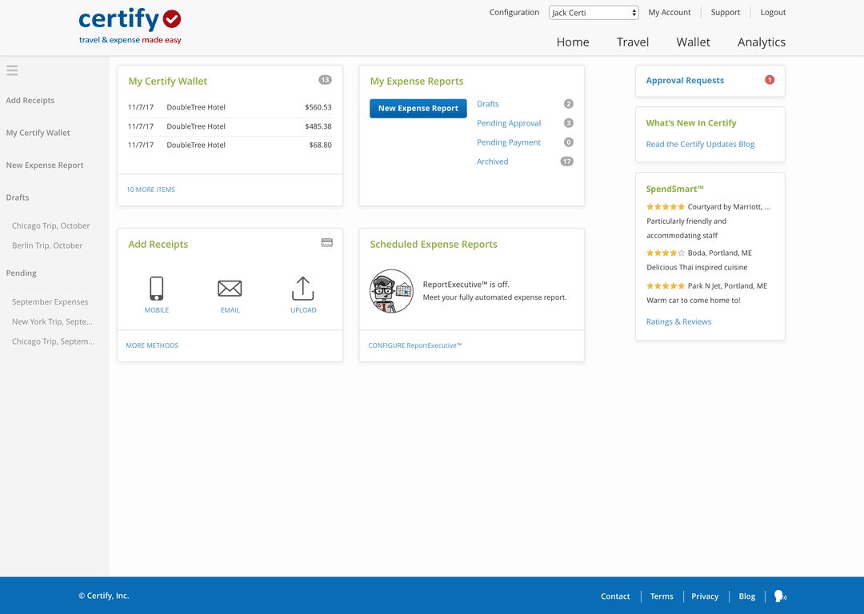This screenshot has height=614, width=864.
Task: Click the star rating for Courtyard by Marriott
Action: [x=666, y=207]
